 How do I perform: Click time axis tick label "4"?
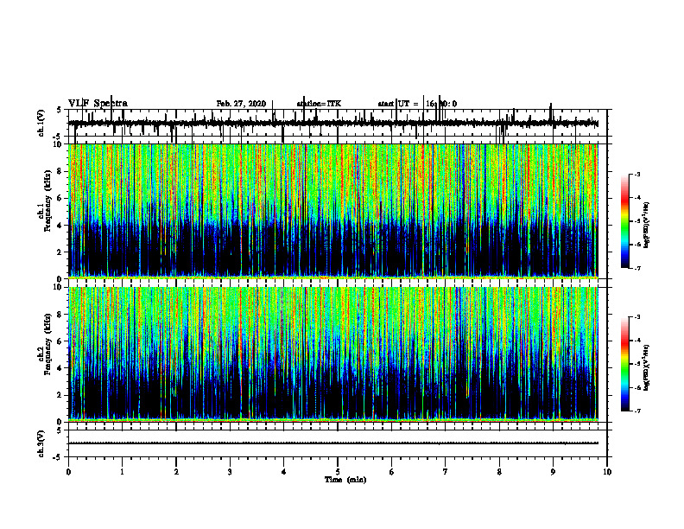(x=284, y=472)
